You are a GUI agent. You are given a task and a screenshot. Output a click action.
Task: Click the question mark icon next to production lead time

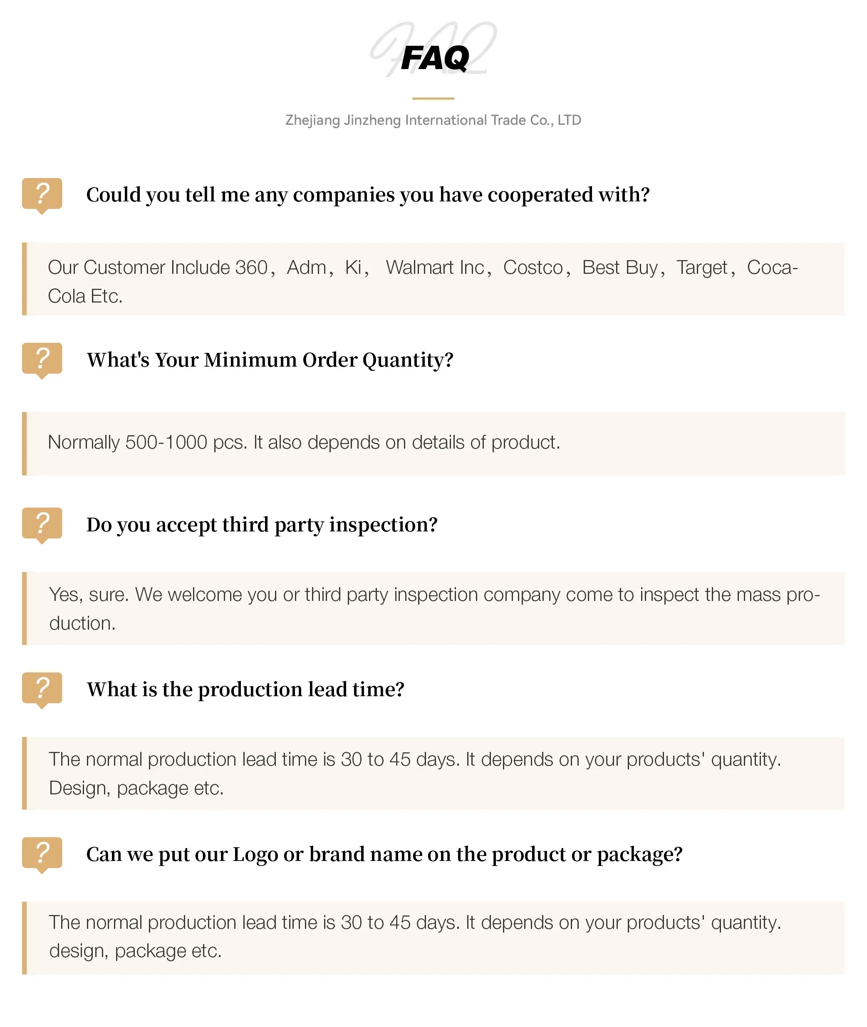coord(42,688)
